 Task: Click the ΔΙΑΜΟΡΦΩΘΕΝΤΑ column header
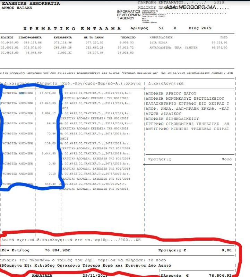(x=30, y=37)
